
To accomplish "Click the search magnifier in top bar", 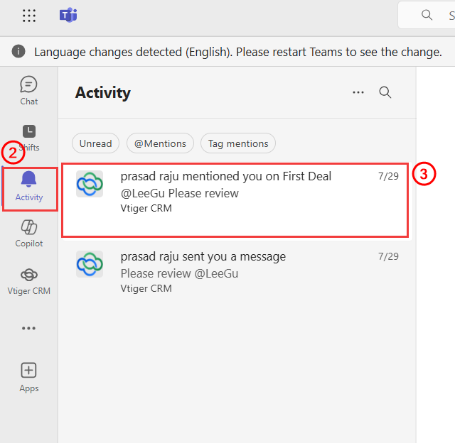I will point(427,15).
